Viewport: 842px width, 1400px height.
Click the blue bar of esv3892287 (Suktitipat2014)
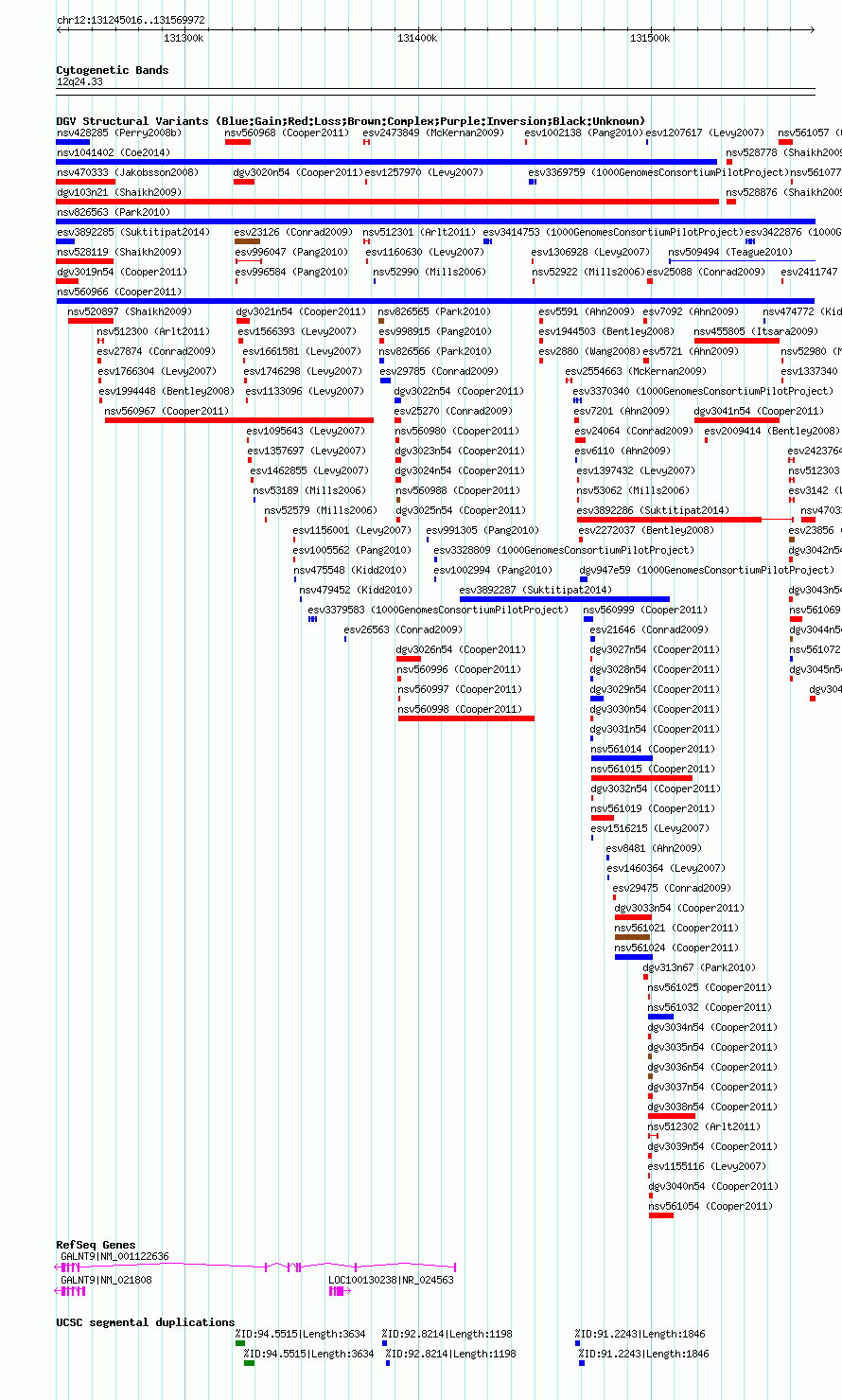click(x=565, y=599)
